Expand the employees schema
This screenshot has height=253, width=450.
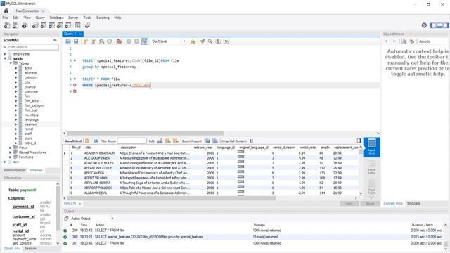point(5,54)
